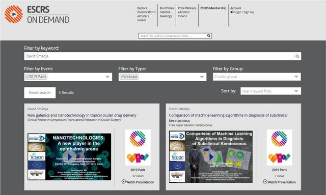Remove the 2019 Paris event tag
This screenshot has width=326, height=195.
point(28,77)
